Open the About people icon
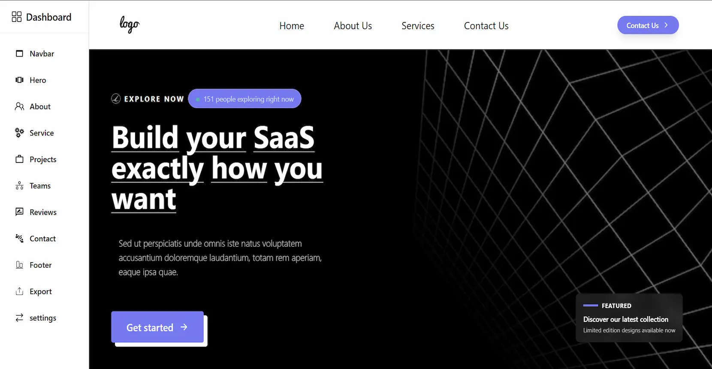Screen dimensions: 712x369 (x=19, y=106)
